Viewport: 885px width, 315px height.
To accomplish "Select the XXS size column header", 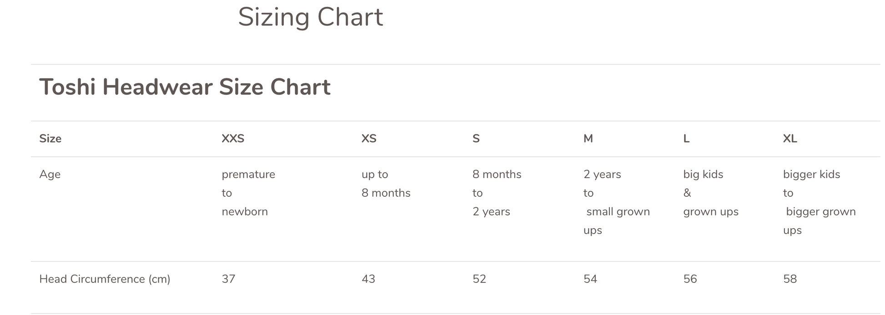I will tap(233, 139).
